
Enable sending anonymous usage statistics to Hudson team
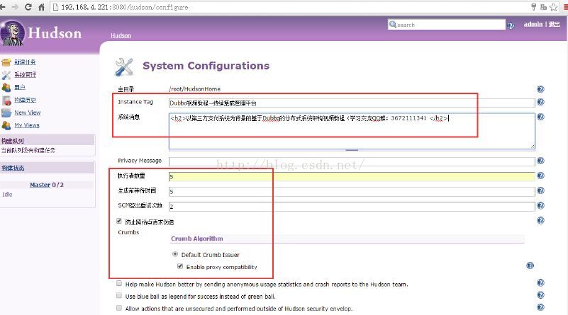[119, 284]
